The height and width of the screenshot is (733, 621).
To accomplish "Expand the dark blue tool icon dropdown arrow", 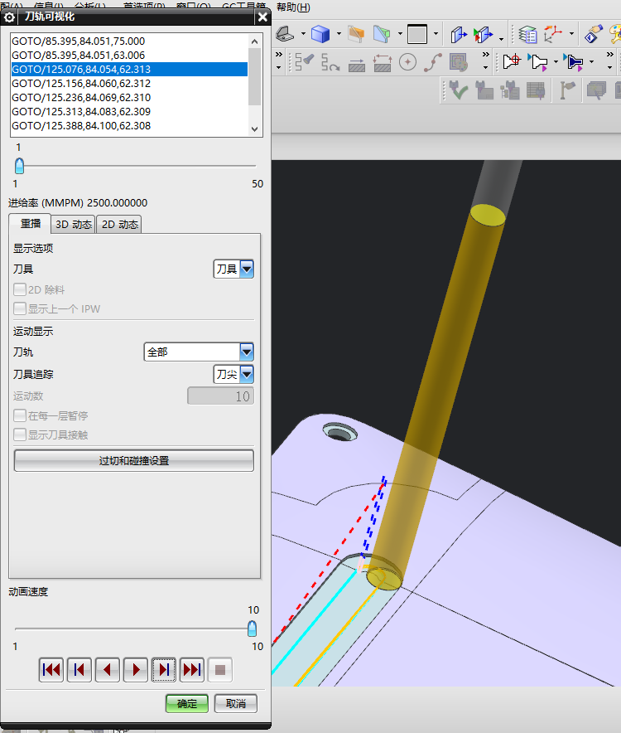I will (x=591, y=61).
